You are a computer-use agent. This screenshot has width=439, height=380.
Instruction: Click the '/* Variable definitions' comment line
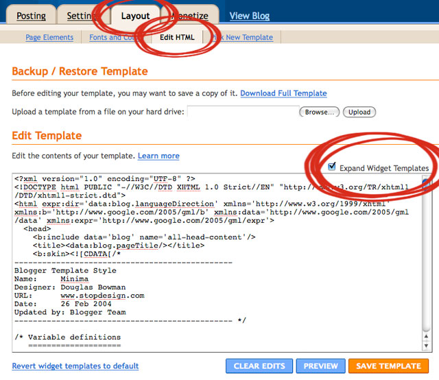[x=67, y=337]
